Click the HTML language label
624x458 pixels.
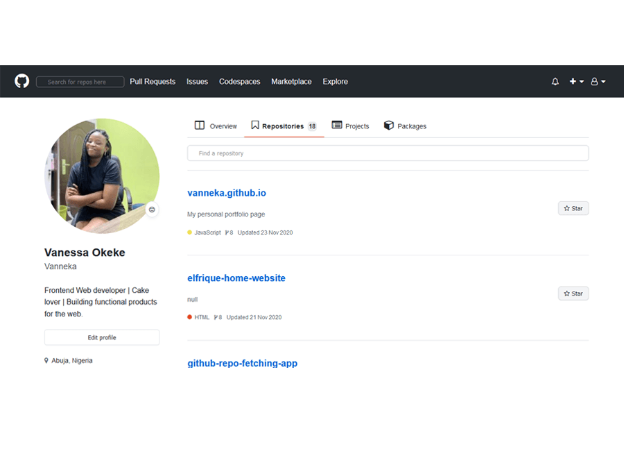click(x=202, y=317)
